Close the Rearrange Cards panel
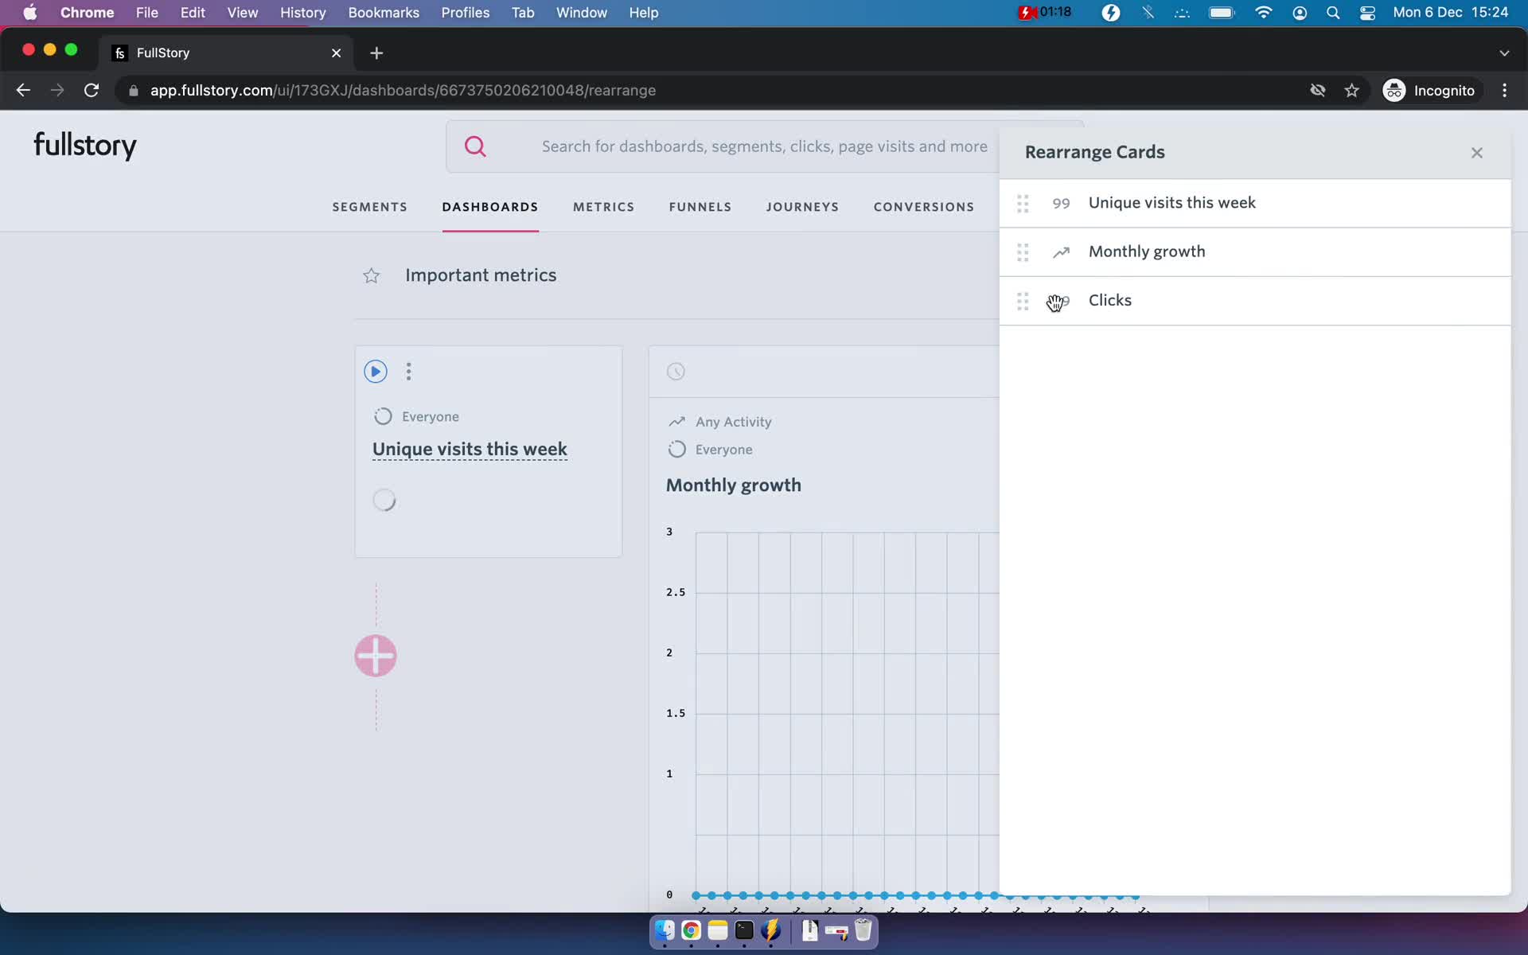 [x=1476, y=153]
